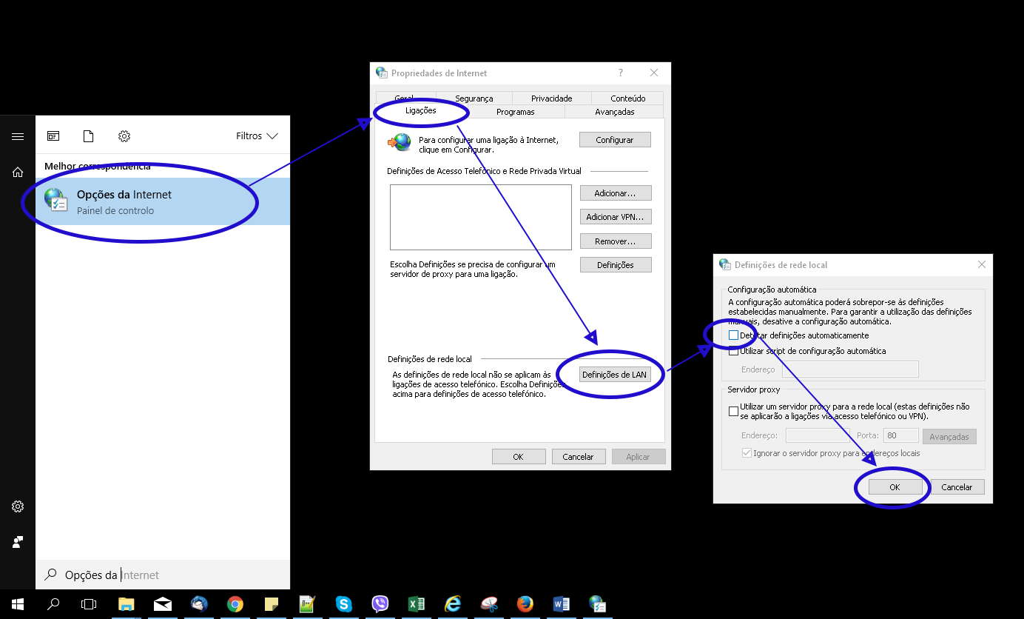1024x619 pixels.
Task: Open the Privacidade tab
Action: click(x=551, y=98)
